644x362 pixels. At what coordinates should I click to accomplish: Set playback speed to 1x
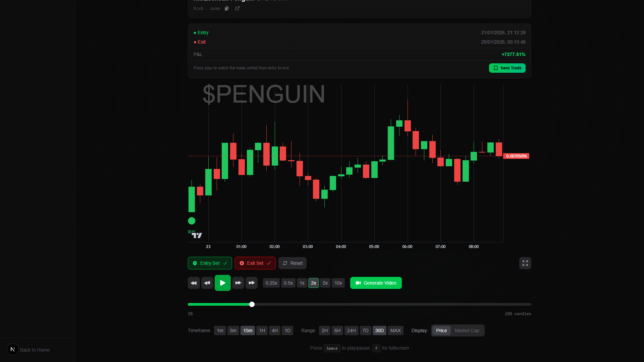click(x=302, y=283)
